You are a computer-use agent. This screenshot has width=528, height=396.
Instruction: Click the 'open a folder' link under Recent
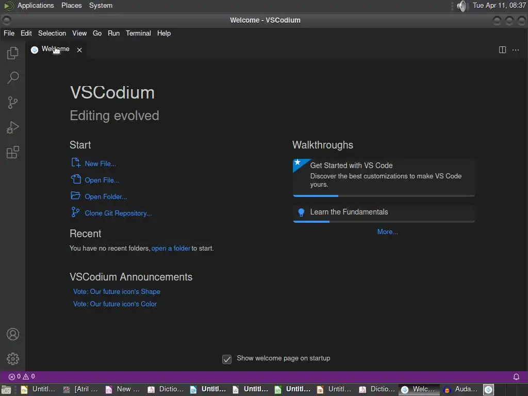point(171,248)
